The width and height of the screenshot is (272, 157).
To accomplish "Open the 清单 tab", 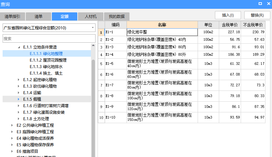I will click(38, 17).
